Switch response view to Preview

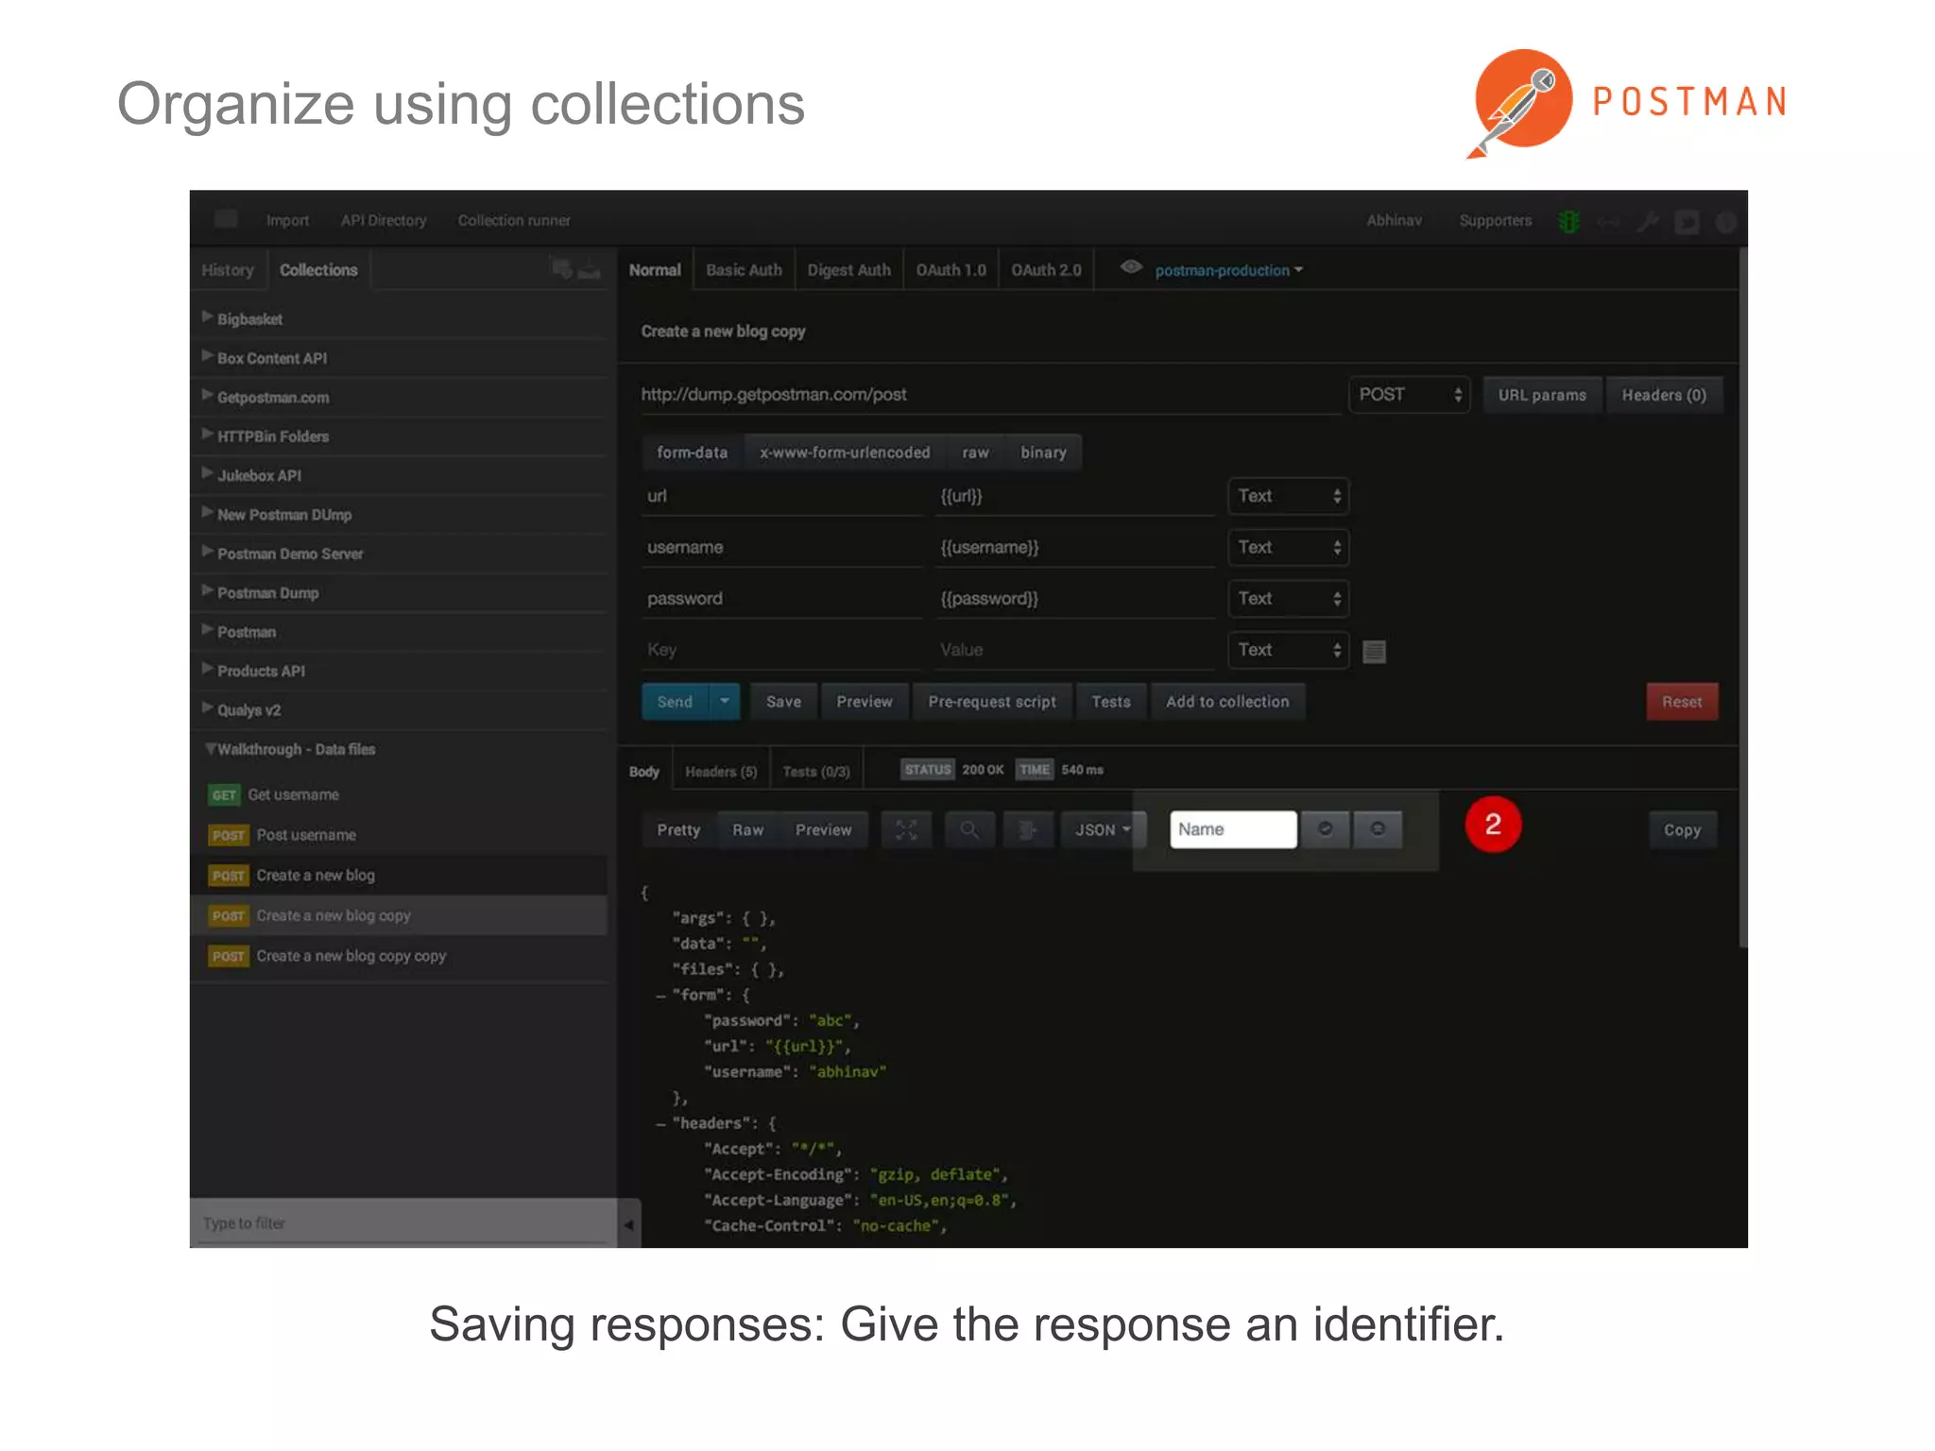pos(824,829)
